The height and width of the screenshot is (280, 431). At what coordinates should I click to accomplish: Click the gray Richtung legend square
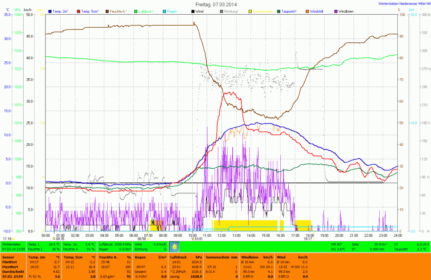pos(222,11)
